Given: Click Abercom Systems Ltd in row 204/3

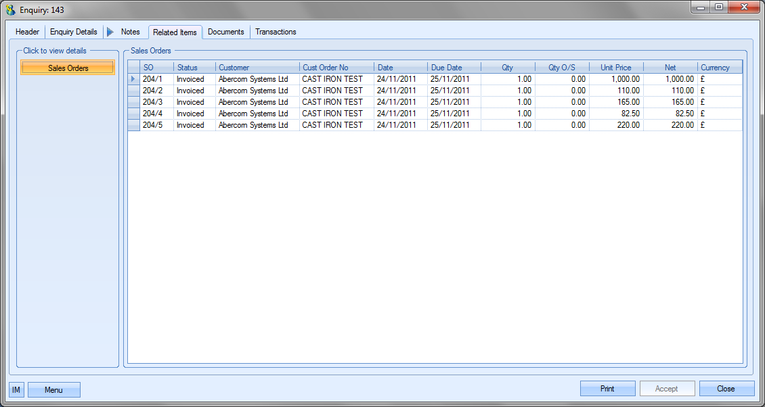Looking at the screenshot, I should coord(257,102).
